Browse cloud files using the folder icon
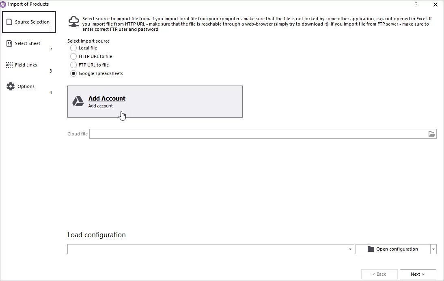 [x=431, y=134]
